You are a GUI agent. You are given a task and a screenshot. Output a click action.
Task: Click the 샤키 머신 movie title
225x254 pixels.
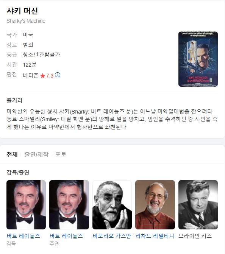click(22, 11)
